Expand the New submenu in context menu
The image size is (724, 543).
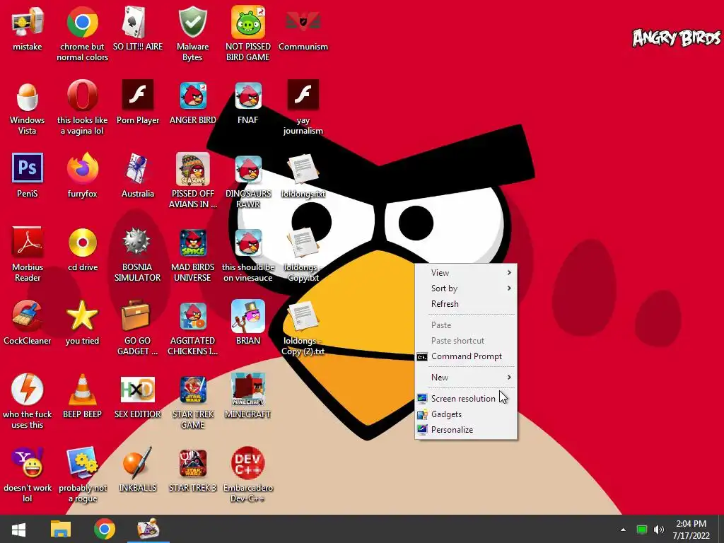pos(466,378)
